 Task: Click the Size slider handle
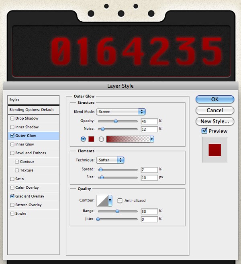(102, 177)
